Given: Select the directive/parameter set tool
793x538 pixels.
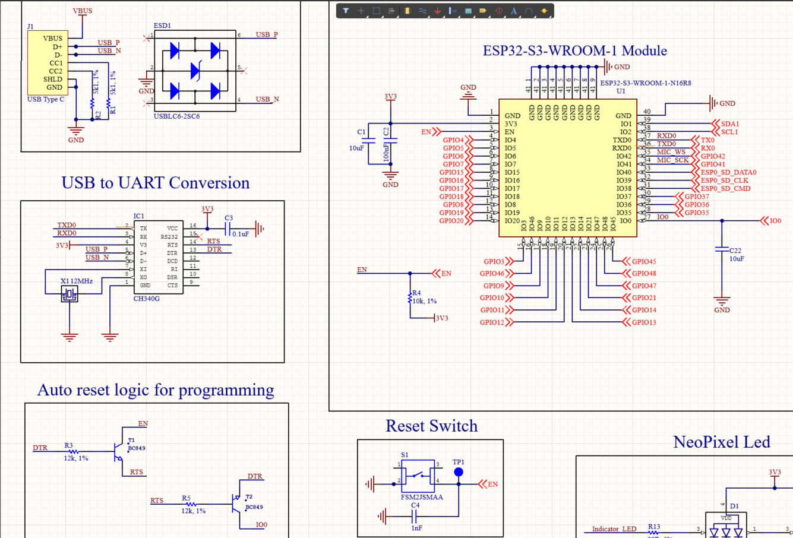Looking at the screenshot, I should [499, 11].
